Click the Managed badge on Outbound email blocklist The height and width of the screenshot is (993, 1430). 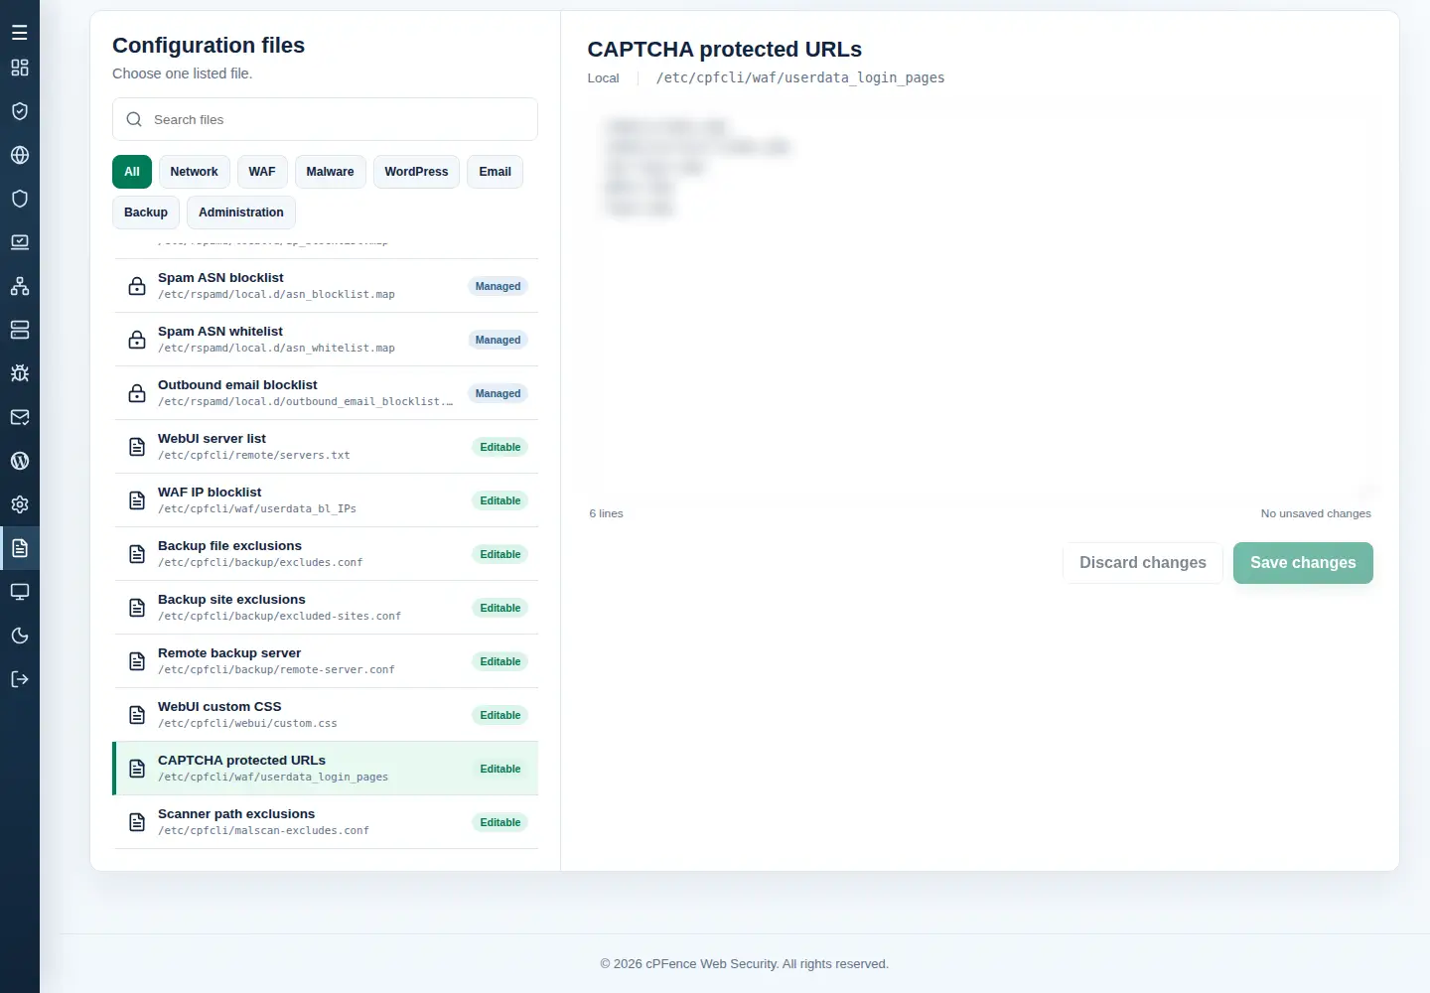(498, 393)
